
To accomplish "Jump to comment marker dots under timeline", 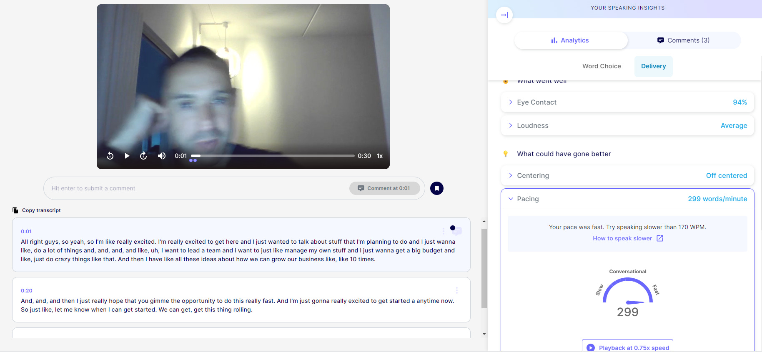I will pos(193,160).
